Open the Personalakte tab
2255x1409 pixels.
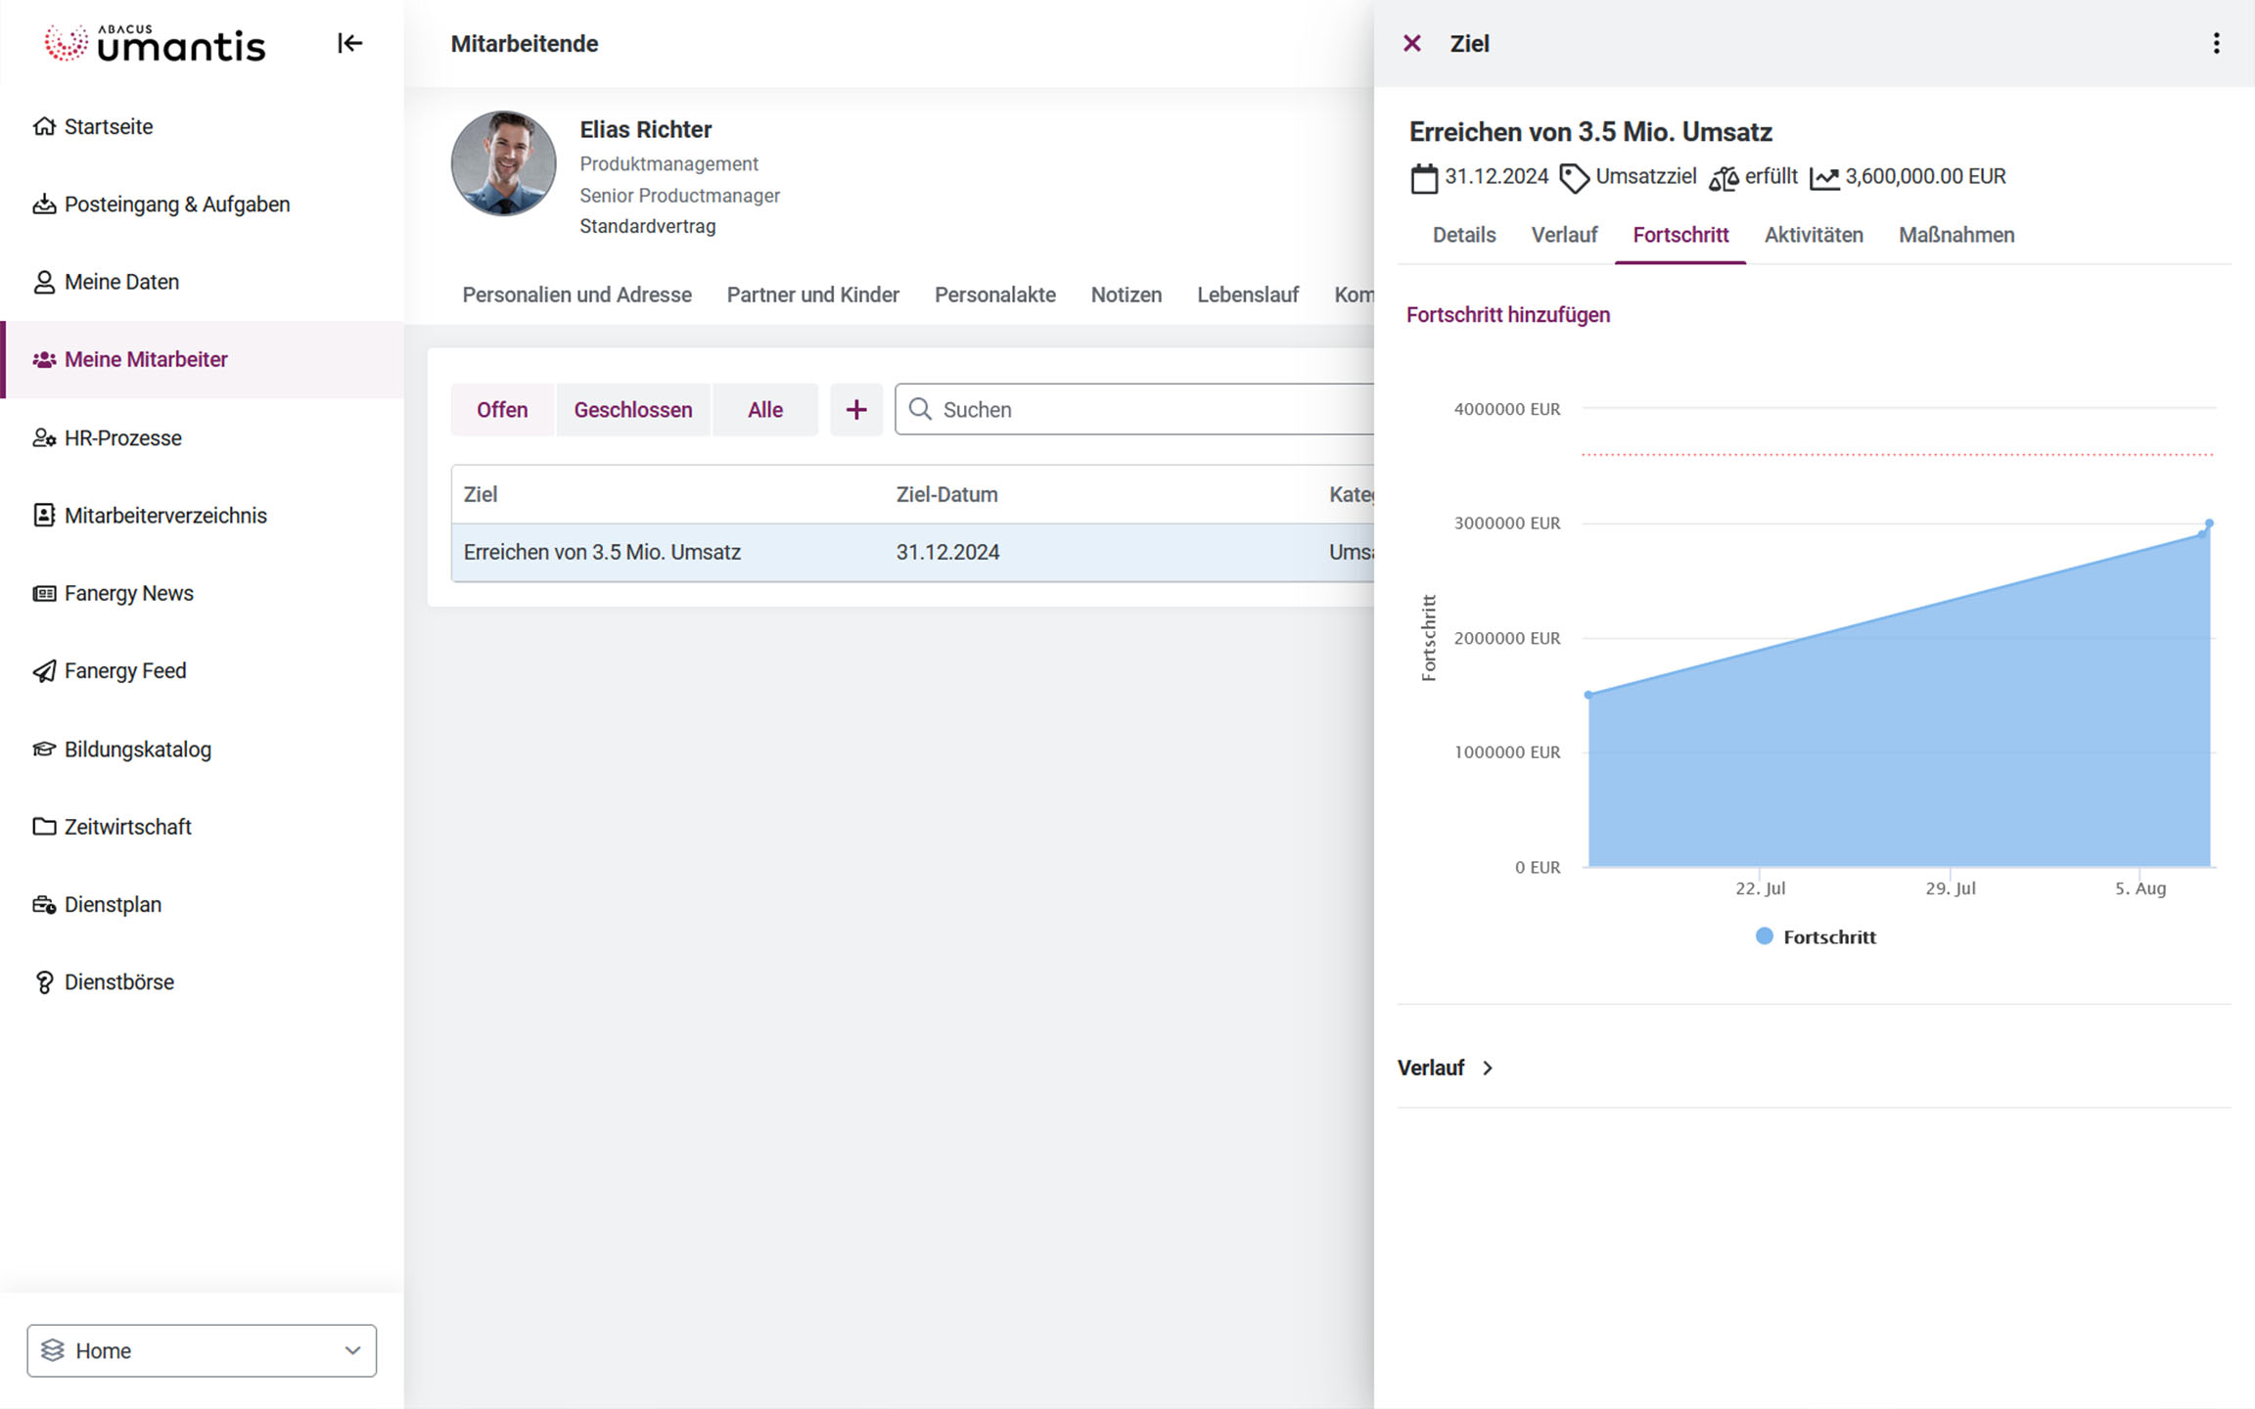pyautogui.click(x=994, y=295)
